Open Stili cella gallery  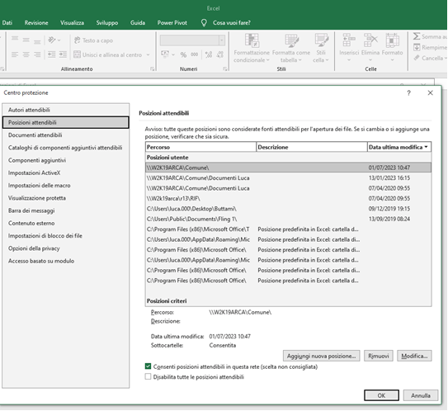(321, 48)
